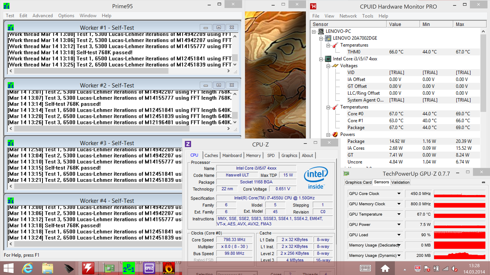This screenshot has width=490, height=275.
Task: Open GPU Core Clock sensor dropdown
Action: pos(399,194)
